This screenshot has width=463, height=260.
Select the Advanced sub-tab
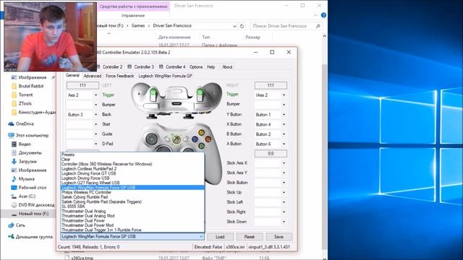pyautogui.click(x=93, y=76)
